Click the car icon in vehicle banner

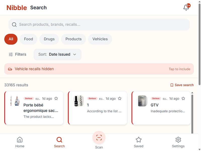pos(10,69)
